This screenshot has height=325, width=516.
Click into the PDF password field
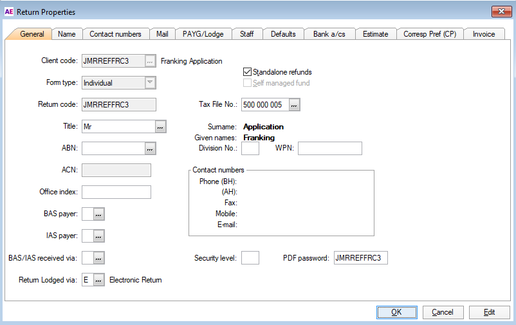[360, 258]
